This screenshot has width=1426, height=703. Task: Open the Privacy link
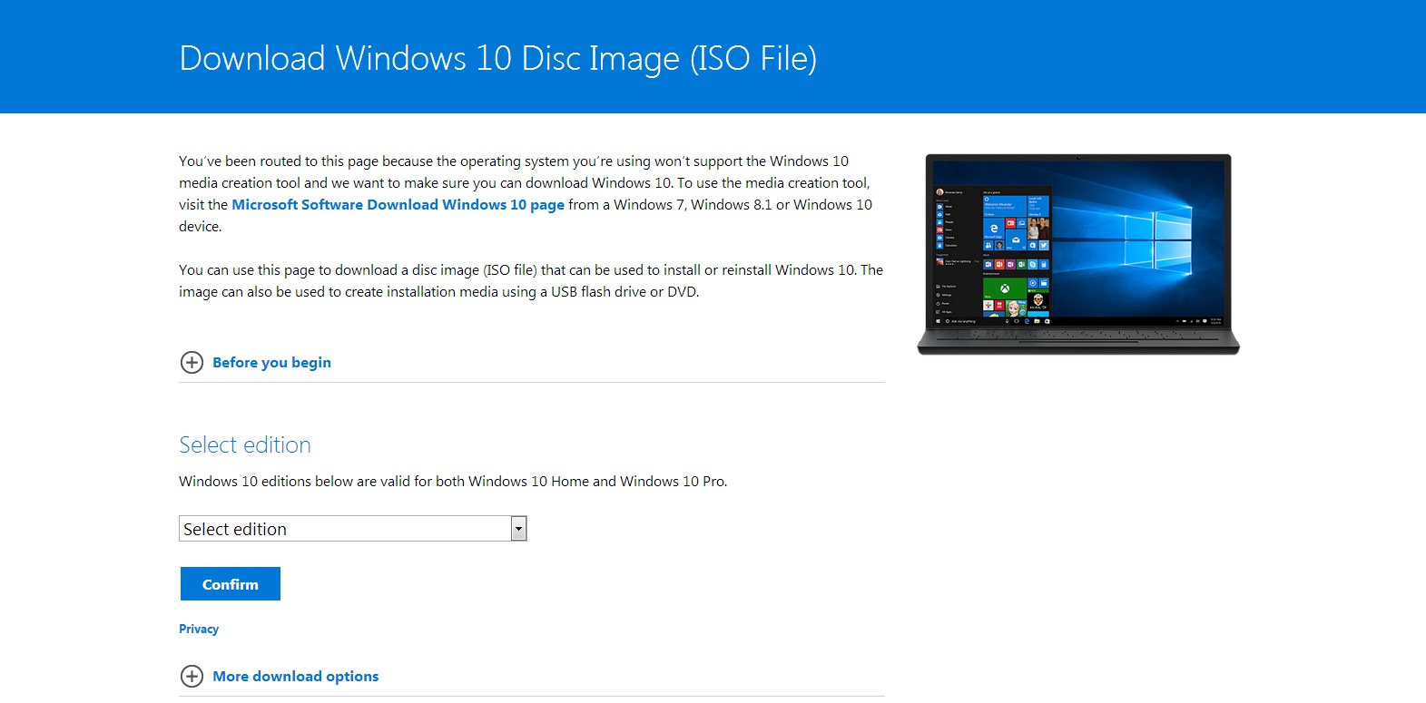tap(199, 630)
